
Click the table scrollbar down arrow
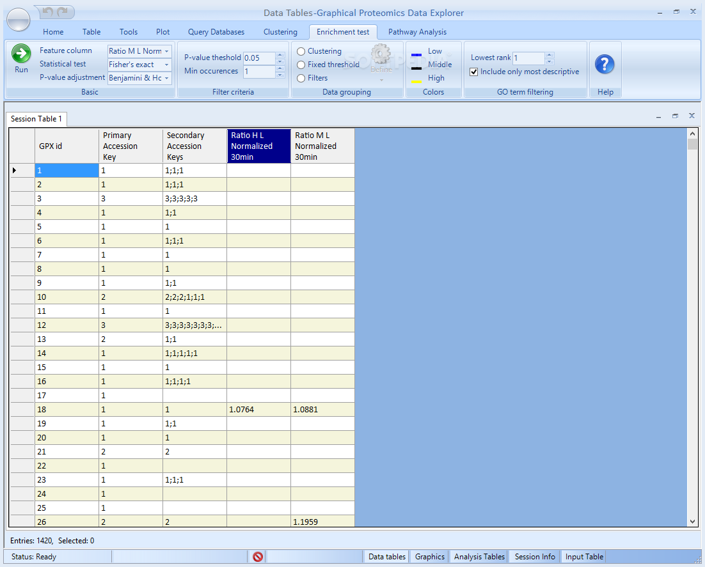click(x=692, y=522)
